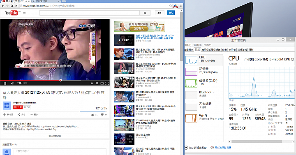
Task: Open Task Manager View (V) menu
Action: coord(208,45)
